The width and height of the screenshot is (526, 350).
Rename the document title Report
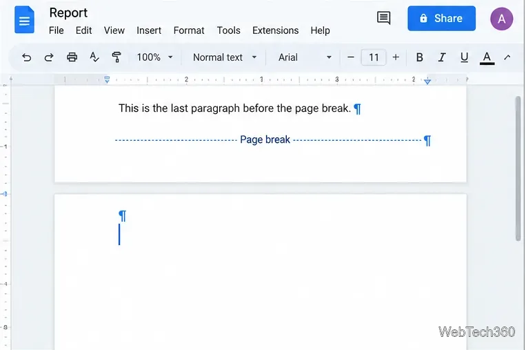(68, 12)
